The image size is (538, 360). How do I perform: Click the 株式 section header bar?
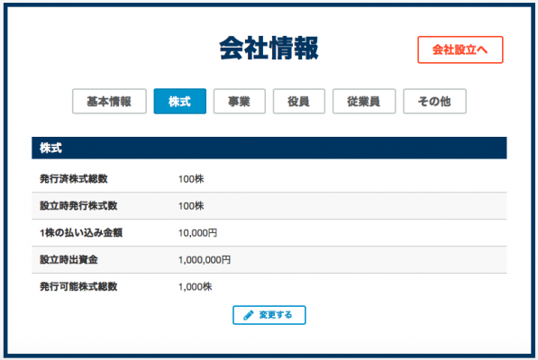click(x=269, y=148)
